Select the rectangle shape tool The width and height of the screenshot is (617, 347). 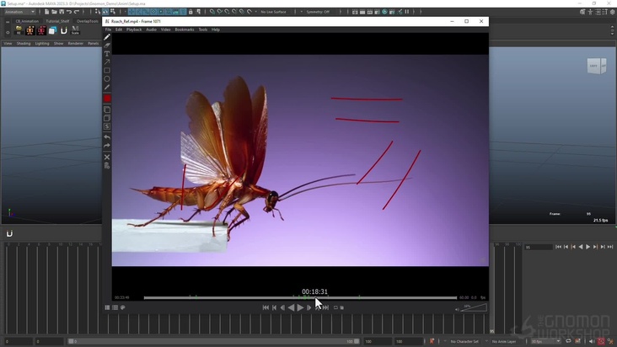tap(107, 71)
